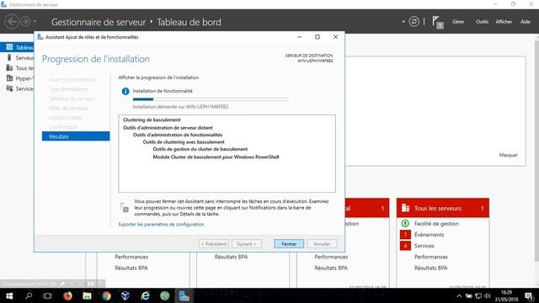Click Résultats BPA in Tous les serveurs tile
The width and height of the screenshot is (539, 303).
[430, 268]
